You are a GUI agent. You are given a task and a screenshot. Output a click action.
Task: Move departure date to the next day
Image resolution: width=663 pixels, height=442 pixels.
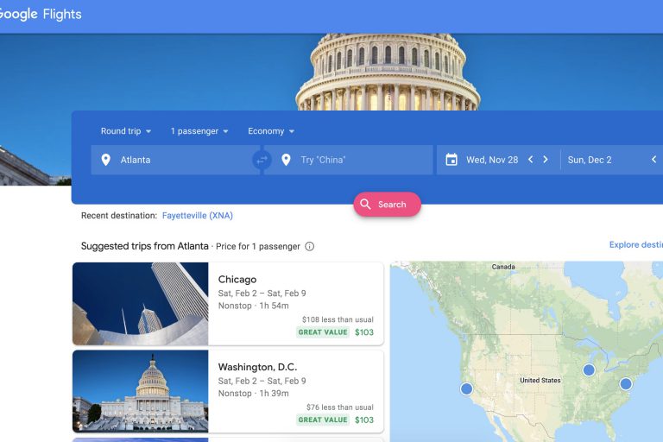point(546,160)
